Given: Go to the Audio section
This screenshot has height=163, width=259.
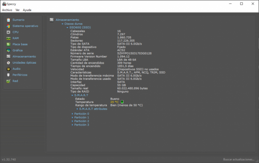Looking at the screenshot, I should (16, 69).
